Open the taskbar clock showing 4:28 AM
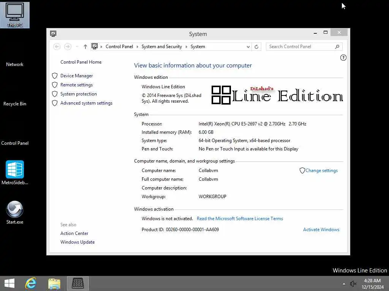The image size is (389, 291). pos(372,284)
